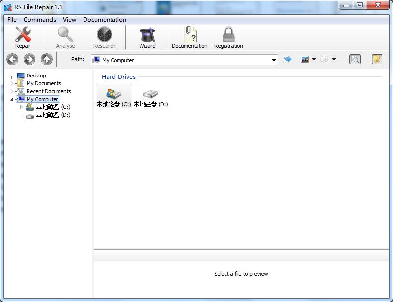Collapse the My Computer tree node
The image size is (393, 302).
point(12,99)
